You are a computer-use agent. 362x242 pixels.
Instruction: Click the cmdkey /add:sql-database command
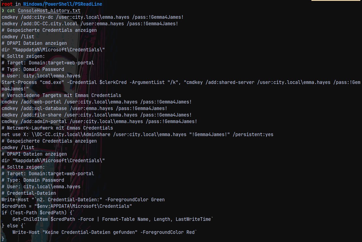pyautogui.click(x=84, y=108)
